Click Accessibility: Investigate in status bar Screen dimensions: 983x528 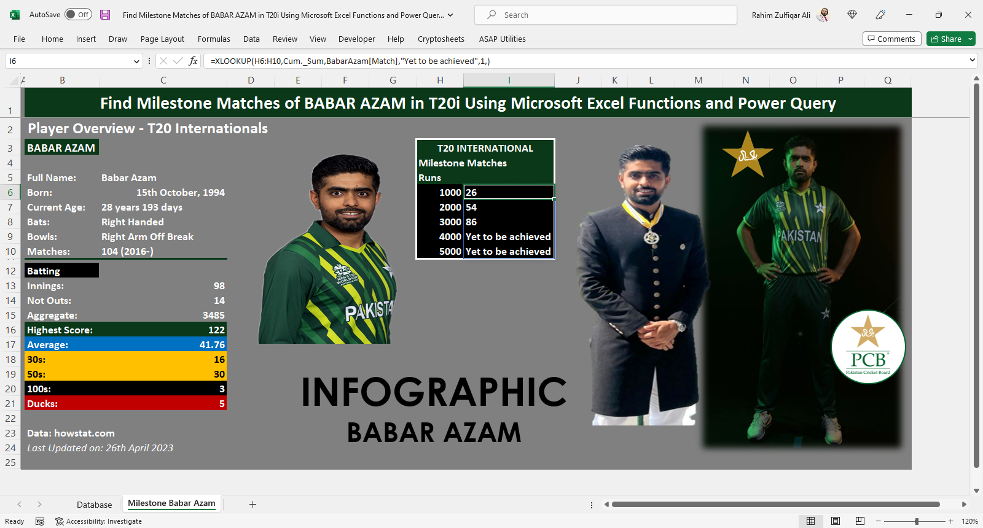pos(98,521)
